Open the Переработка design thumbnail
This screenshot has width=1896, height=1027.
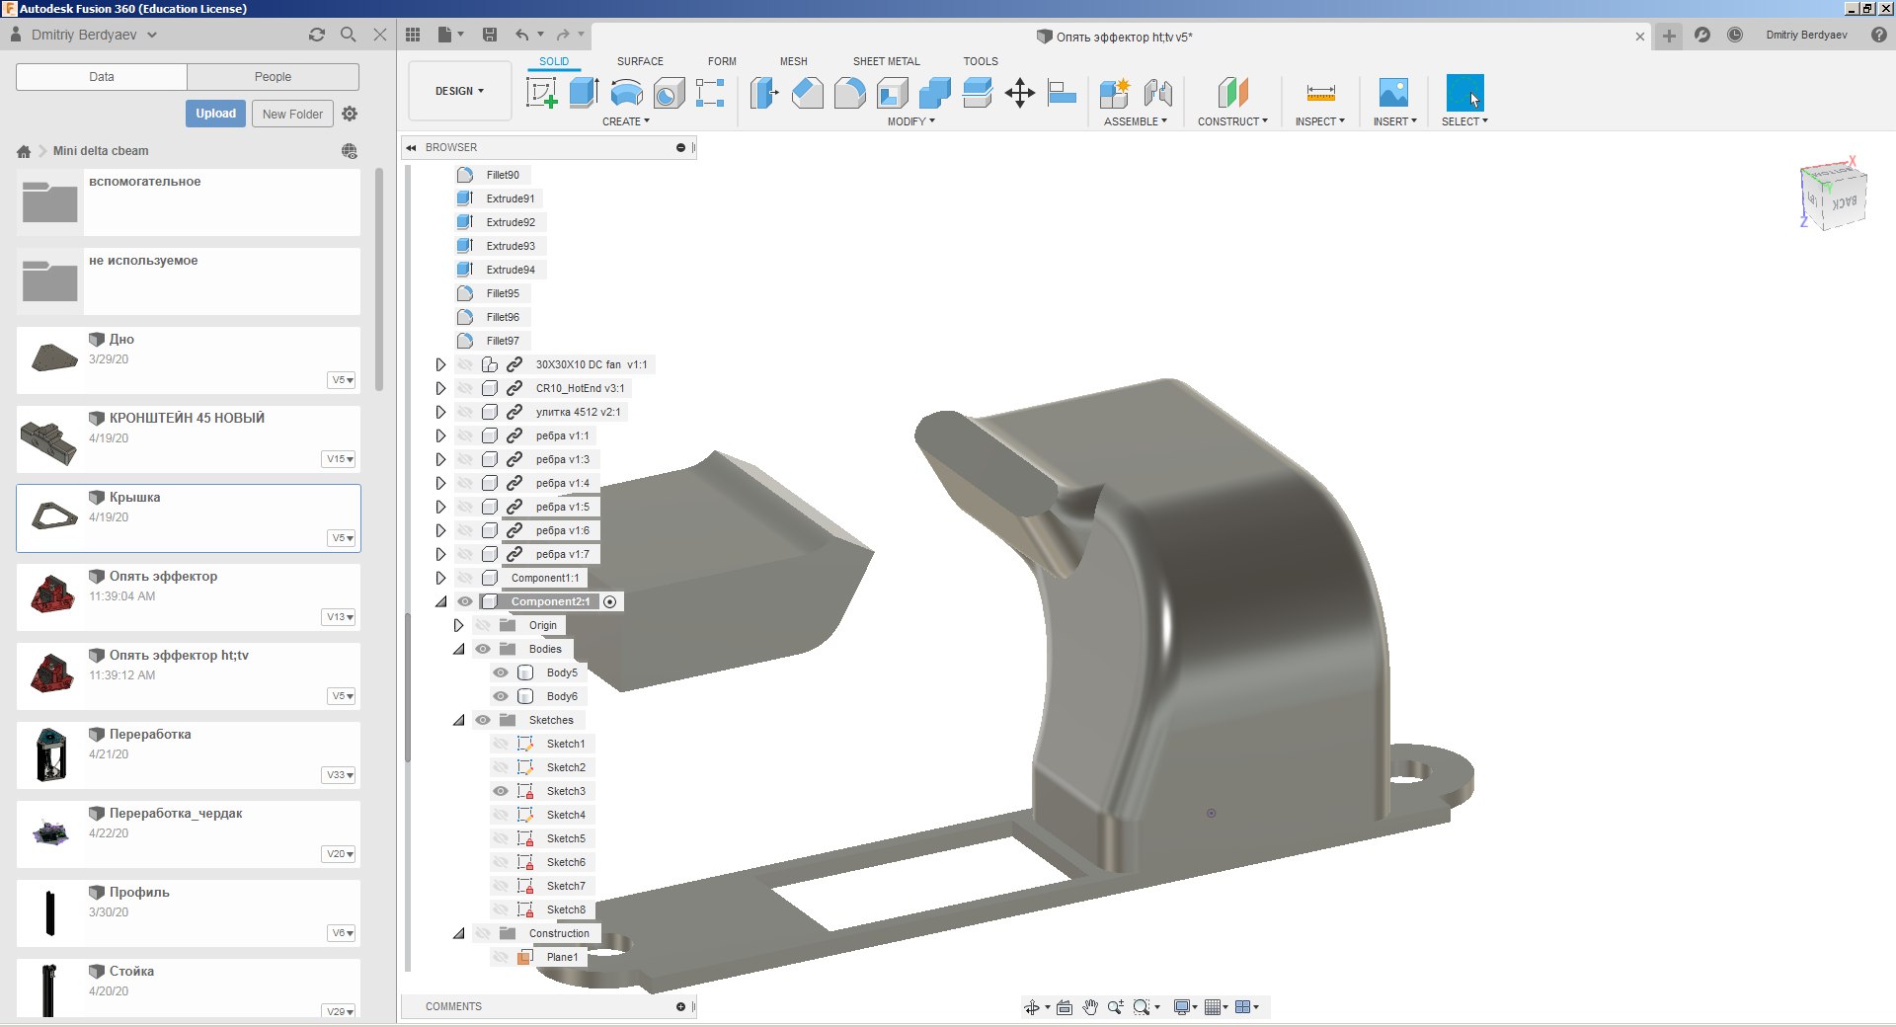point(50,754)
